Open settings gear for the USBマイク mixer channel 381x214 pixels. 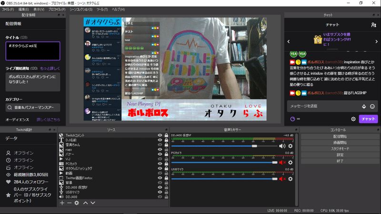pos(291,179)
